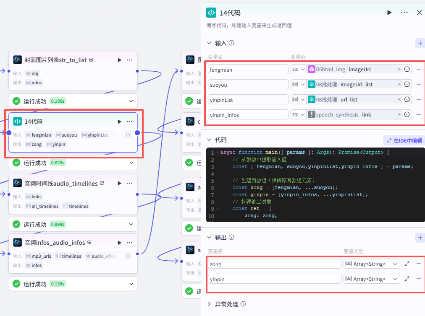The height and width of the screenshot is (316, 425).
Task: Add a new input variable
Action: (x=420, y=43)
